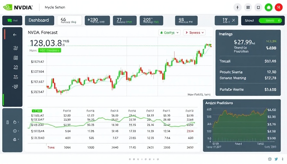
Task: Click the Tone label in the last table row
Action: 51,147
